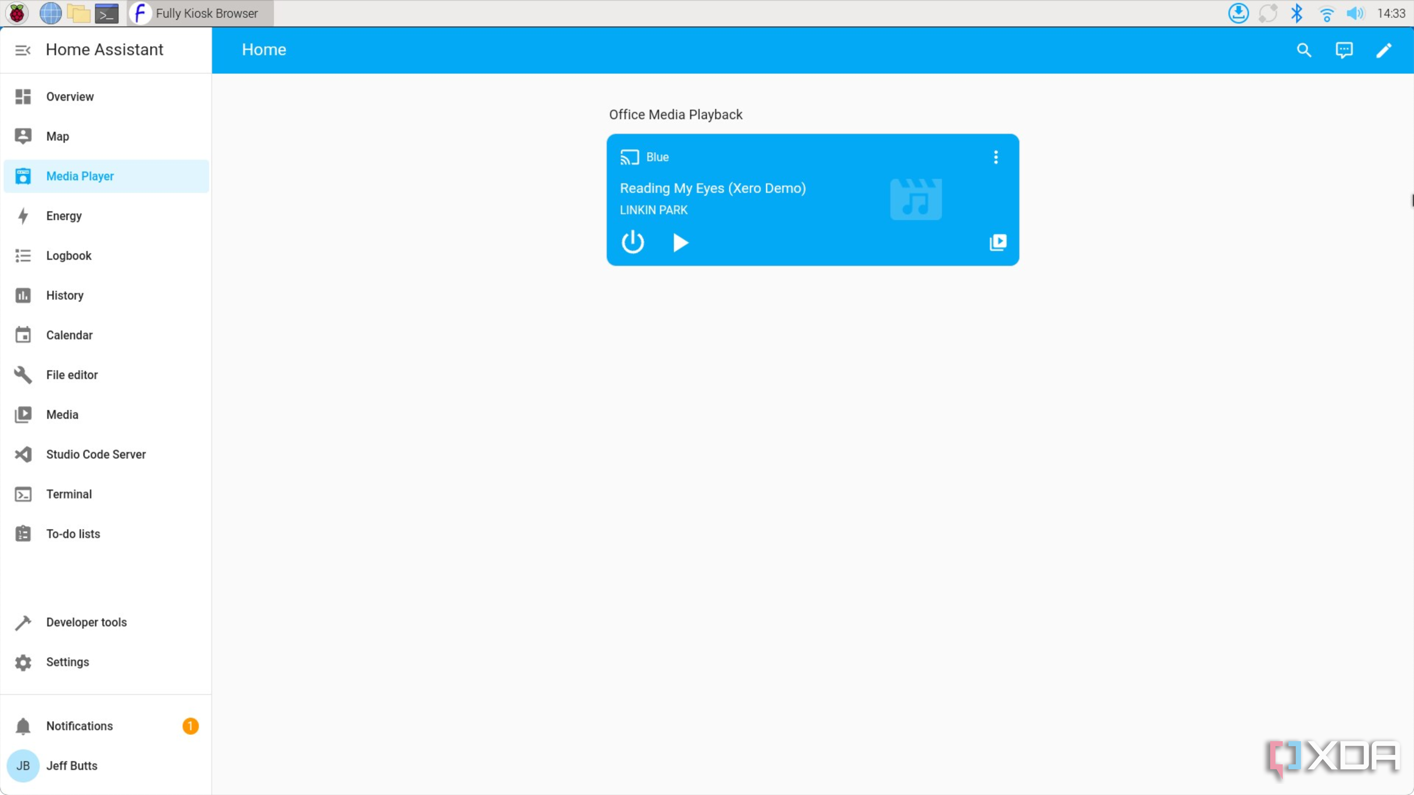Viewport: 1414px width, 795px height.
Task: Open the Assist chat icon
Action: pyautogui.click(x=1344, y=50)
